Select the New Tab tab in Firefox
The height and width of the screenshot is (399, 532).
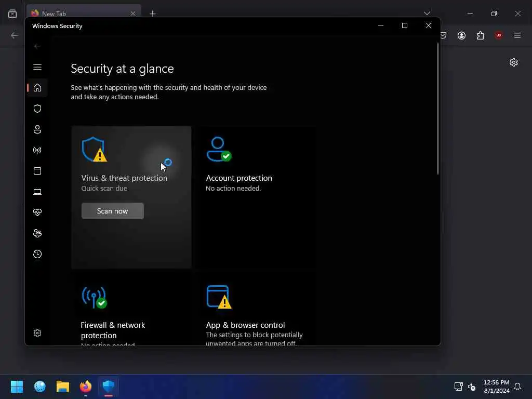coord(84,14)
